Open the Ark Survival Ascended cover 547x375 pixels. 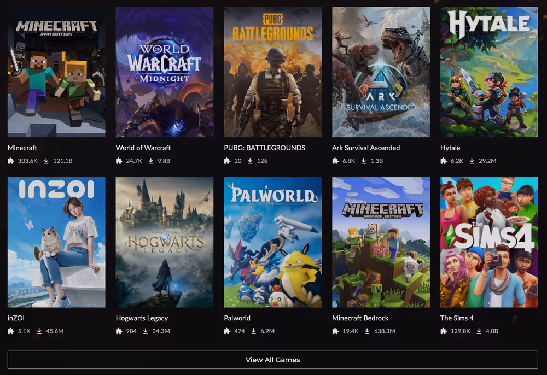tap(381, 72)
